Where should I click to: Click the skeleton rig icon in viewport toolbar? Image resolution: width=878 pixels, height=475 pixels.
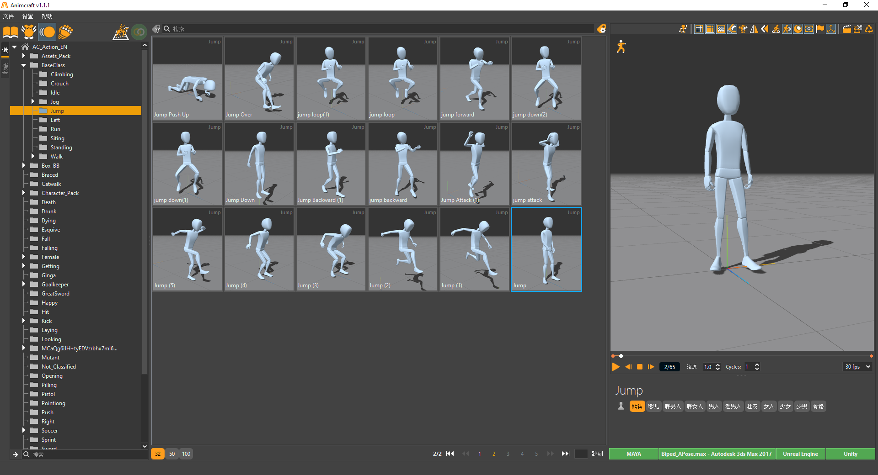(x=683, y=29)
